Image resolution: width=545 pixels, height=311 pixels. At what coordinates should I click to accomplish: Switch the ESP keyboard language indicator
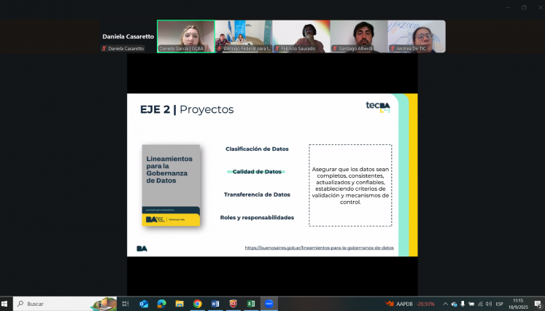point(499,304)
